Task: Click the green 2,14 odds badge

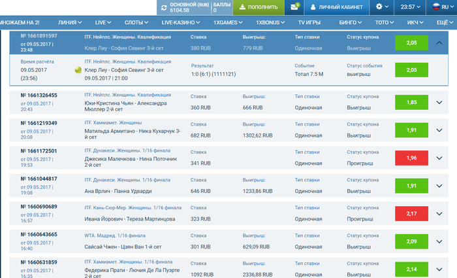Action: pos(411,269)
